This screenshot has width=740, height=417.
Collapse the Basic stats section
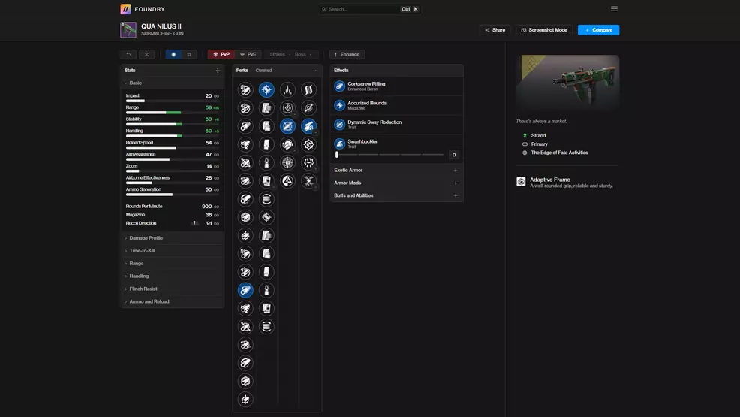[173, 83]
